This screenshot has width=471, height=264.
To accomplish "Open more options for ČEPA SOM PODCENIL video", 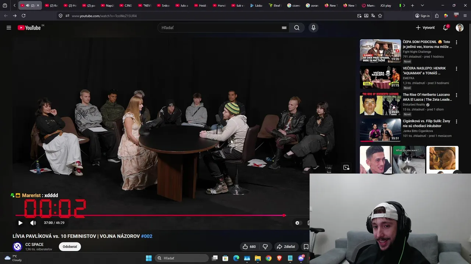I will click(456, 43).
